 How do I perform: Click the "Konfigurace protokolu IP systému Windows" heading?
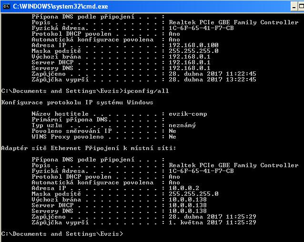coord(78,102)
